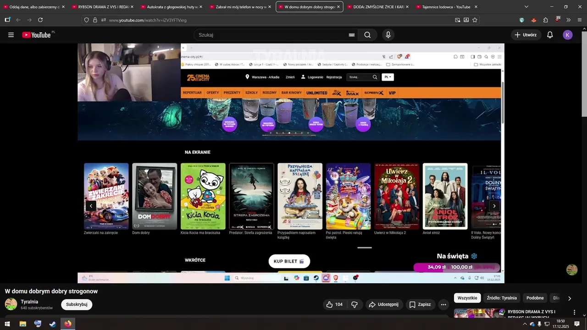Subscribe to Tyralnia with Subskrybuj
The image size is (587, 330).
77,304
